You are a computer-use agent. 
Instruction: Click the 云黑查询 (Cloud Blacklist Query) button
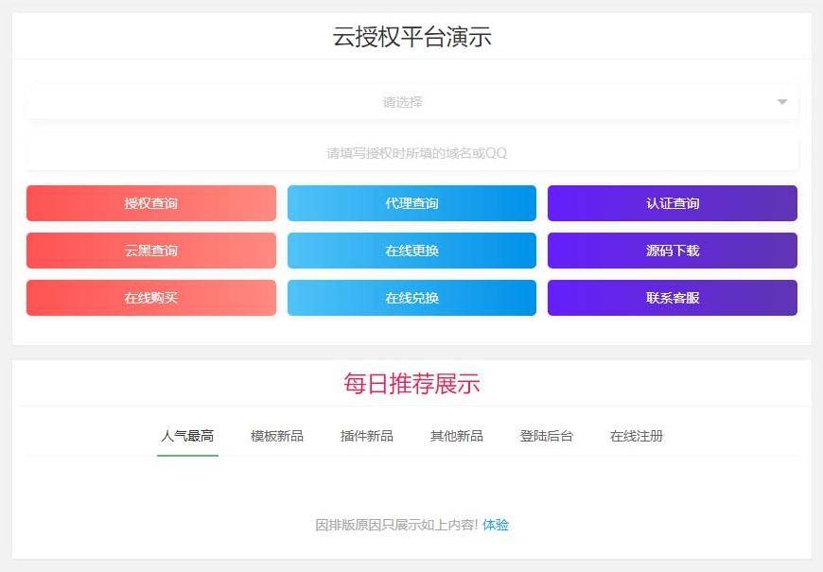point(149,250)
